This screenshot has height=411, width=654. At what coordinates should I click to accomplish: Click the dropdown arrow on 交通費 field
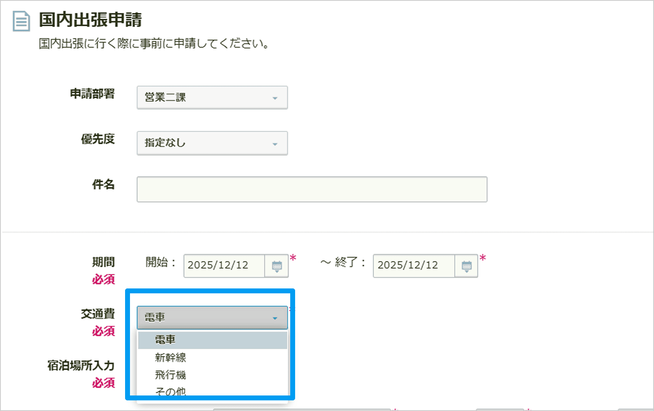[x=275, y=317]
